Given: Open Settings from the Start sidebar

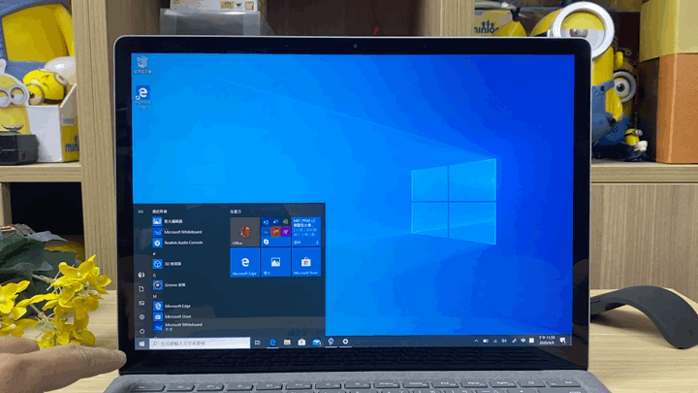Looking at the screenshot, I should tap(142, 316).
